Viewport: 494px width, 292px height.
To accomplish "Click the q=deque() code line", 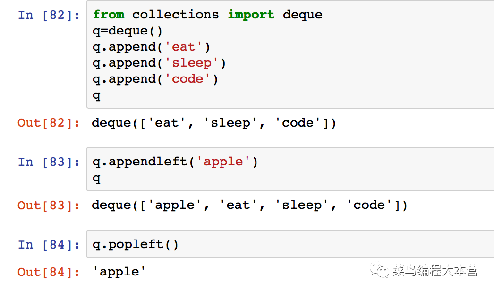I will tap(128, 31).
